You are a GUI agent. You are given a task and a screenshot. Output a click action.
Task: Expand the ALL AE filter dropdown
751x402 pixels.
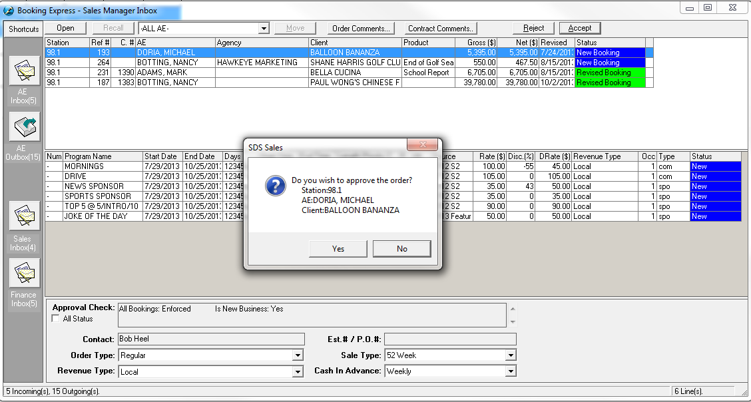point(264,29)
